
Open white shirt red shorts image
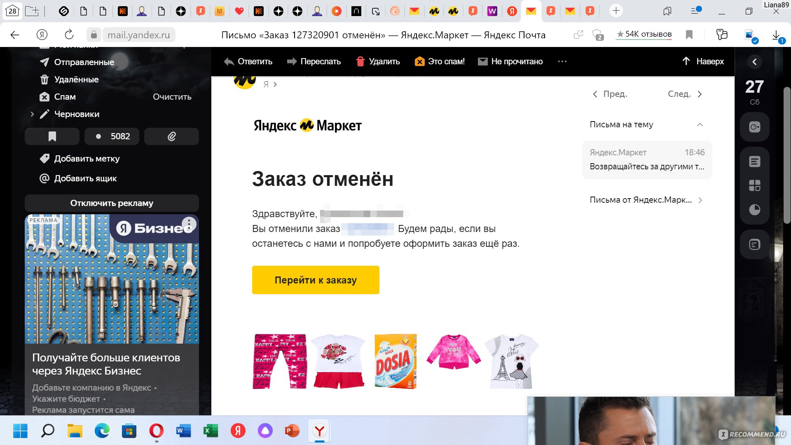click(x=338, y=361)
